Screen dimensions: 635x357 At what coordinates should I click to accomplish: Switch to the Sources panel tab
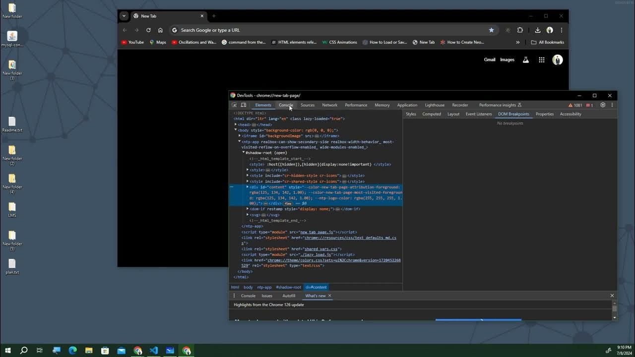(308, 105)
